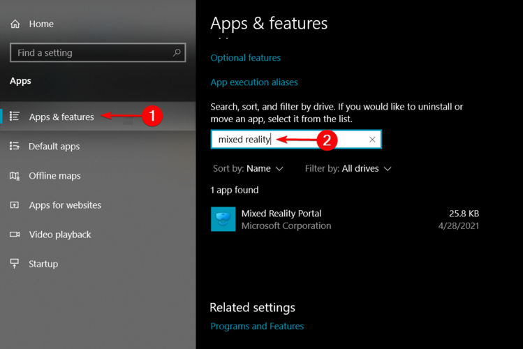This screenshot has width=523, height=349.
Task: Click the Default apps icon
Action: point(15,146)
